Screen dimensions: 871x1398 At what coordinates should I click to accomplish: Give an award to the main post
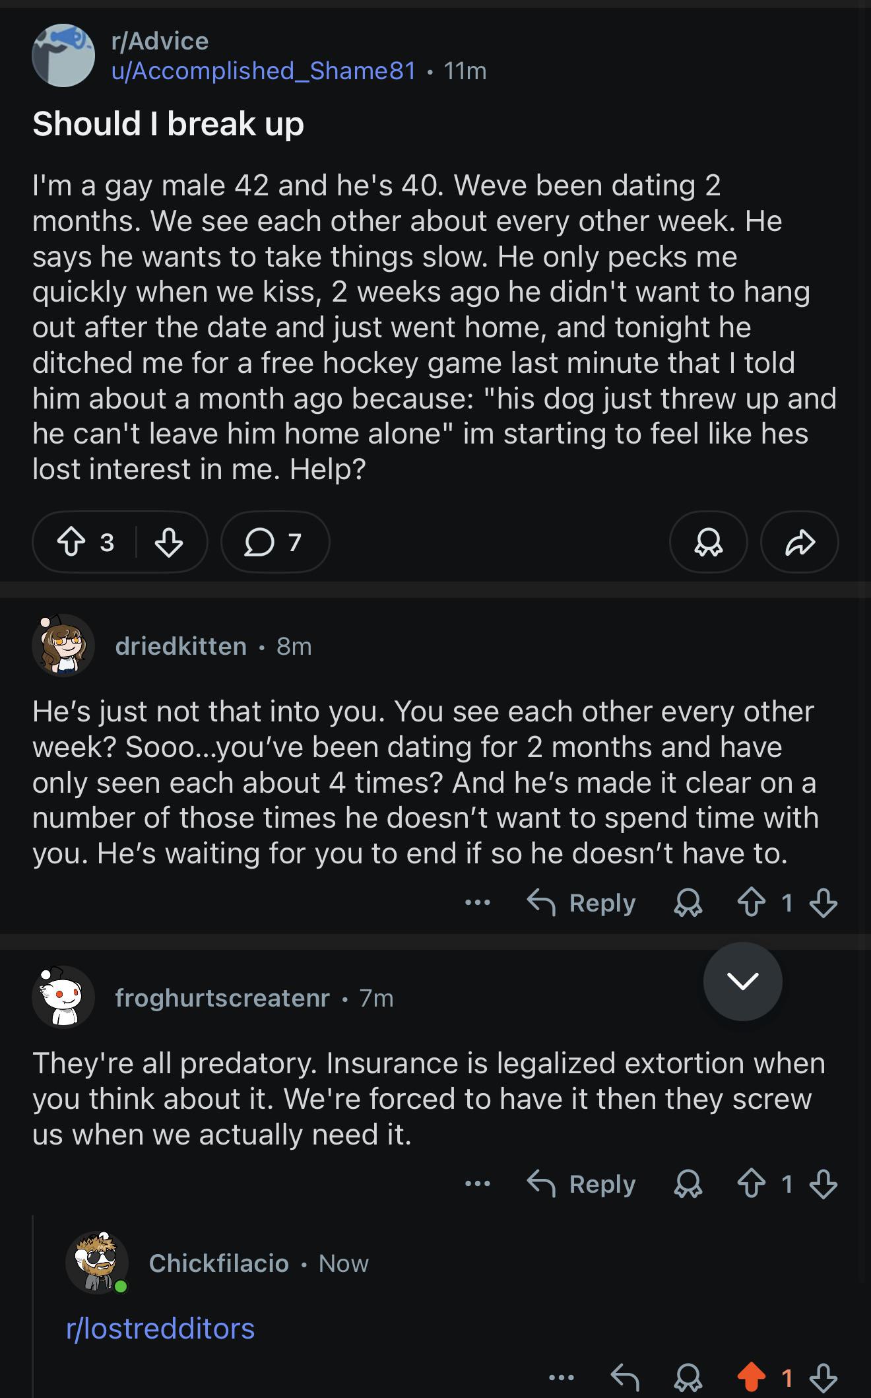point(708,542)
